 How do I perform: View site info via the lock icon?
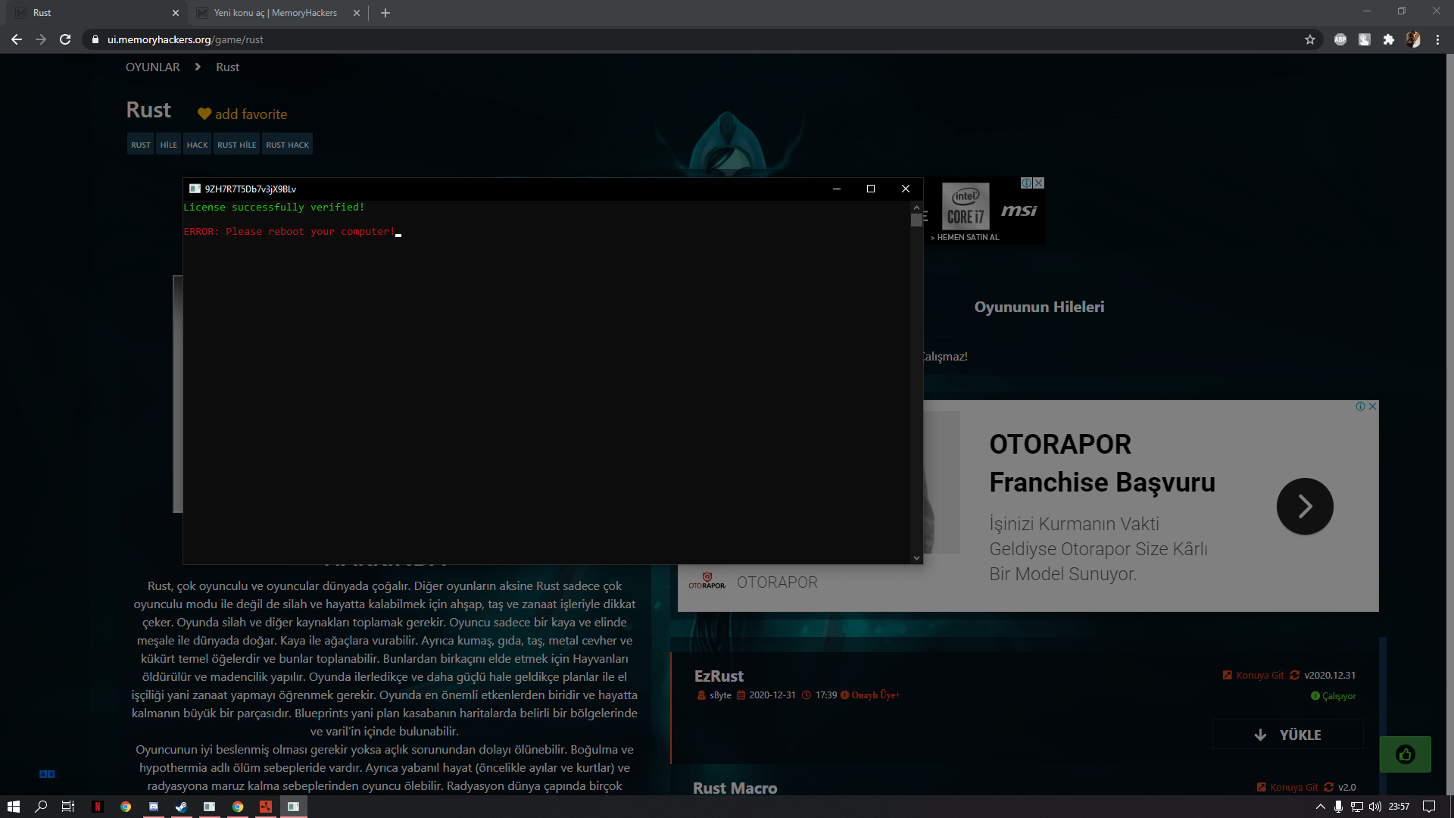[x=95, y=39]
